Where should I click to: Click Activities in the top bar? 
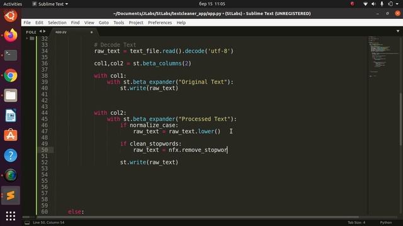13,4
